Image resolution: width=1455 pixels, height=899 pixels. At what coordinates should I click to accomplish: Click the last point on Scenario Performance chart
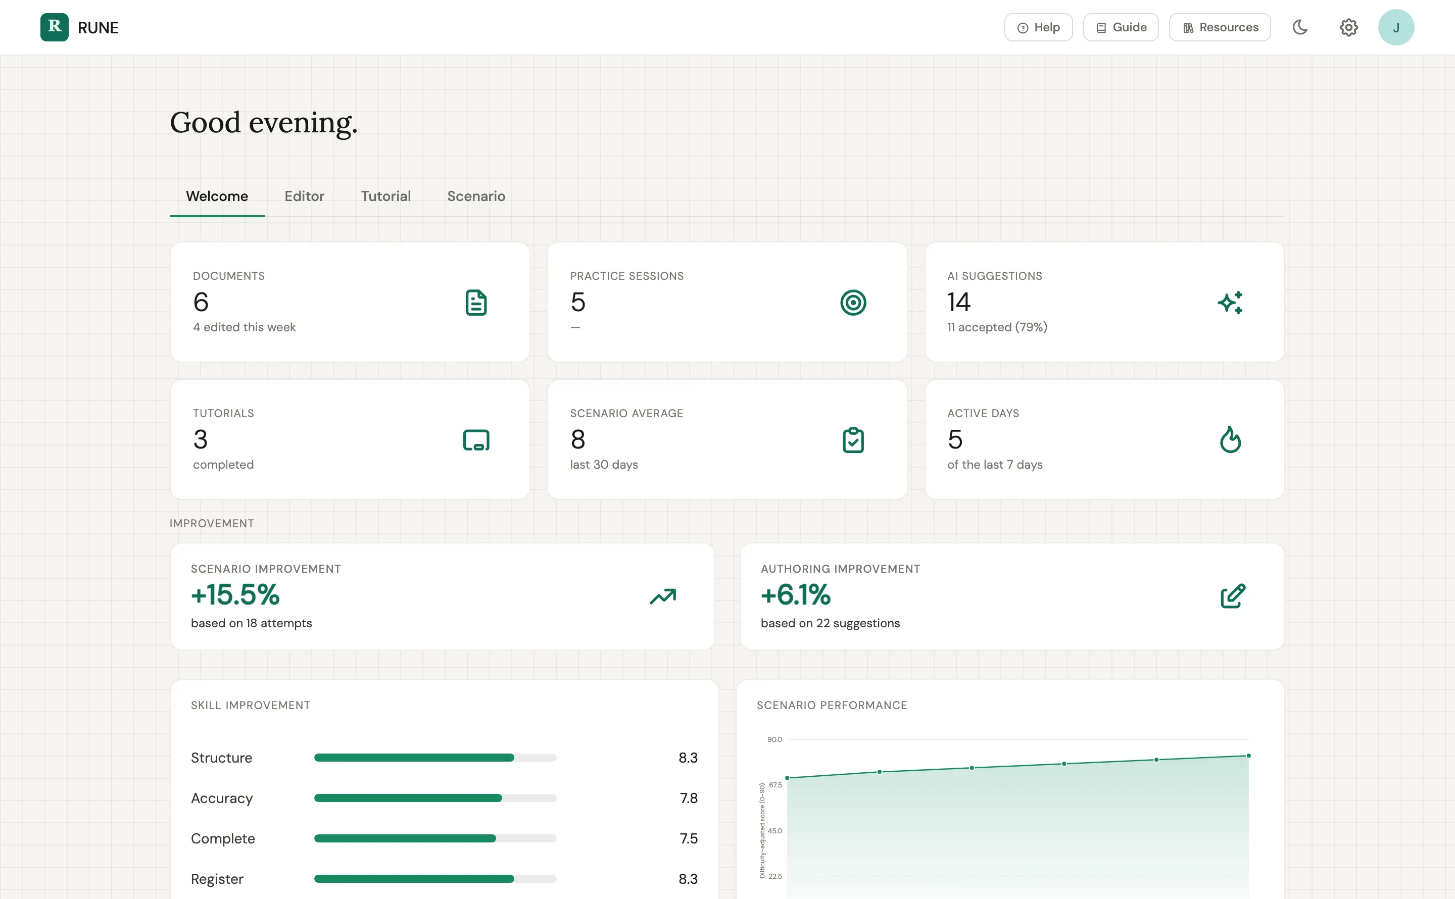pos(1248,756)
